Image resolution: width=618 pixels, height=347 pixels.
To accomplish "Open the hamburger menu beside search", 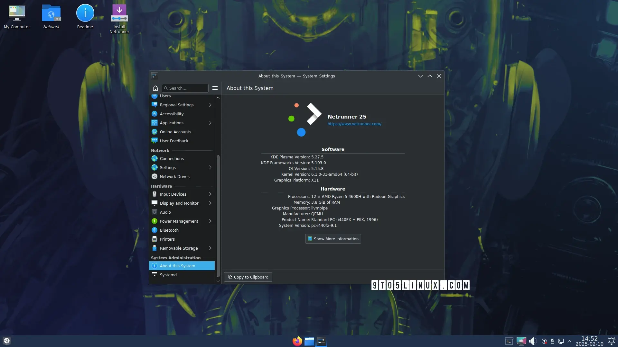I will pyautogui.click(x=215, y=88).
